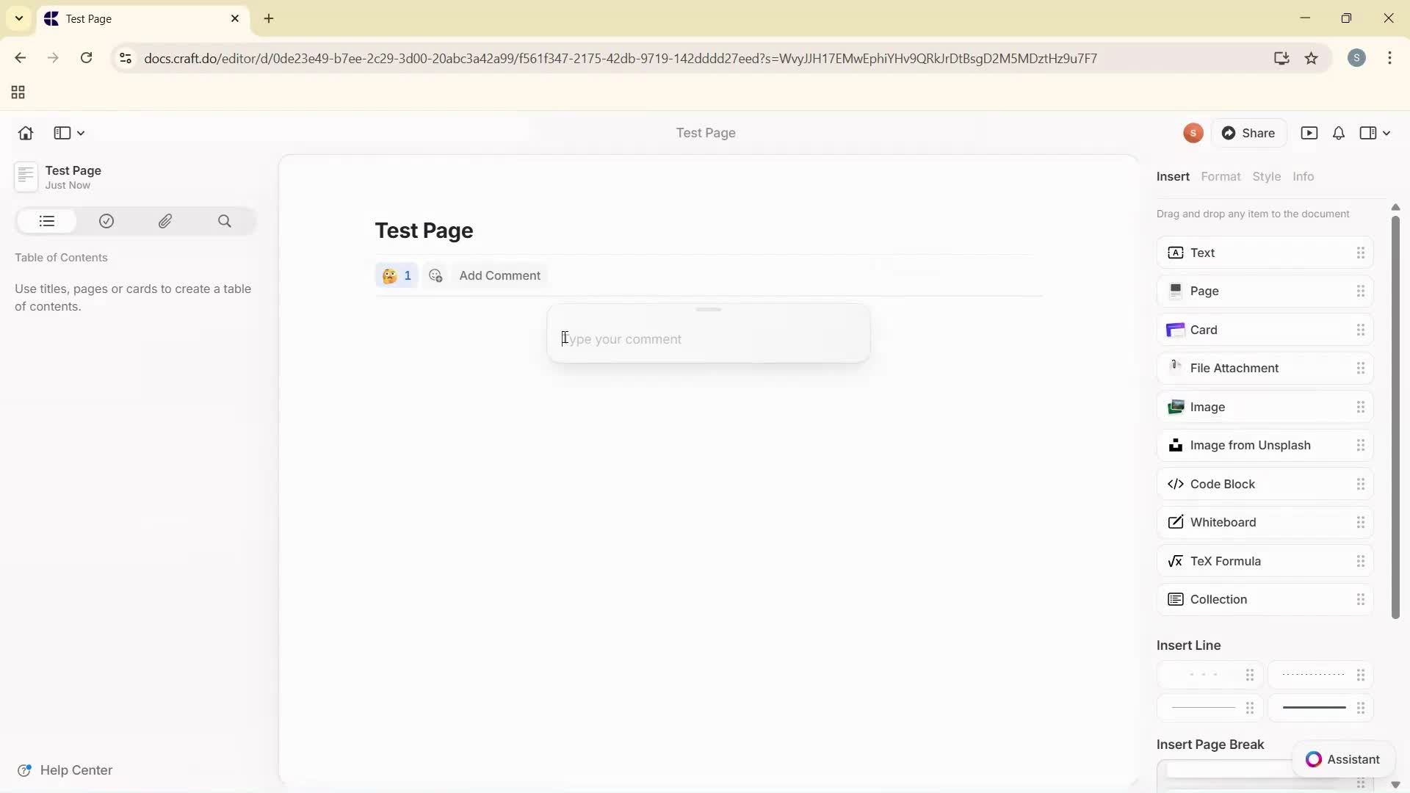Click the home icon in the sidebar
This screenshot has width=1410, height=793.
click(x=25, y=133)
